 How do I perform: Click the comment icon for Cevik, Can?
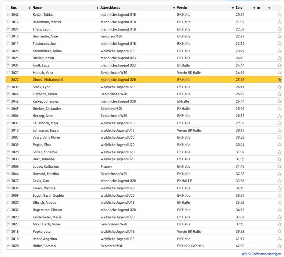(x=8, y=181)
